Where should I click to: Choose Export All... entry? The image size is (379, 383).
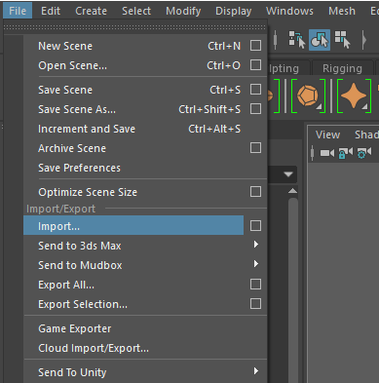click(x=145, y=285)
